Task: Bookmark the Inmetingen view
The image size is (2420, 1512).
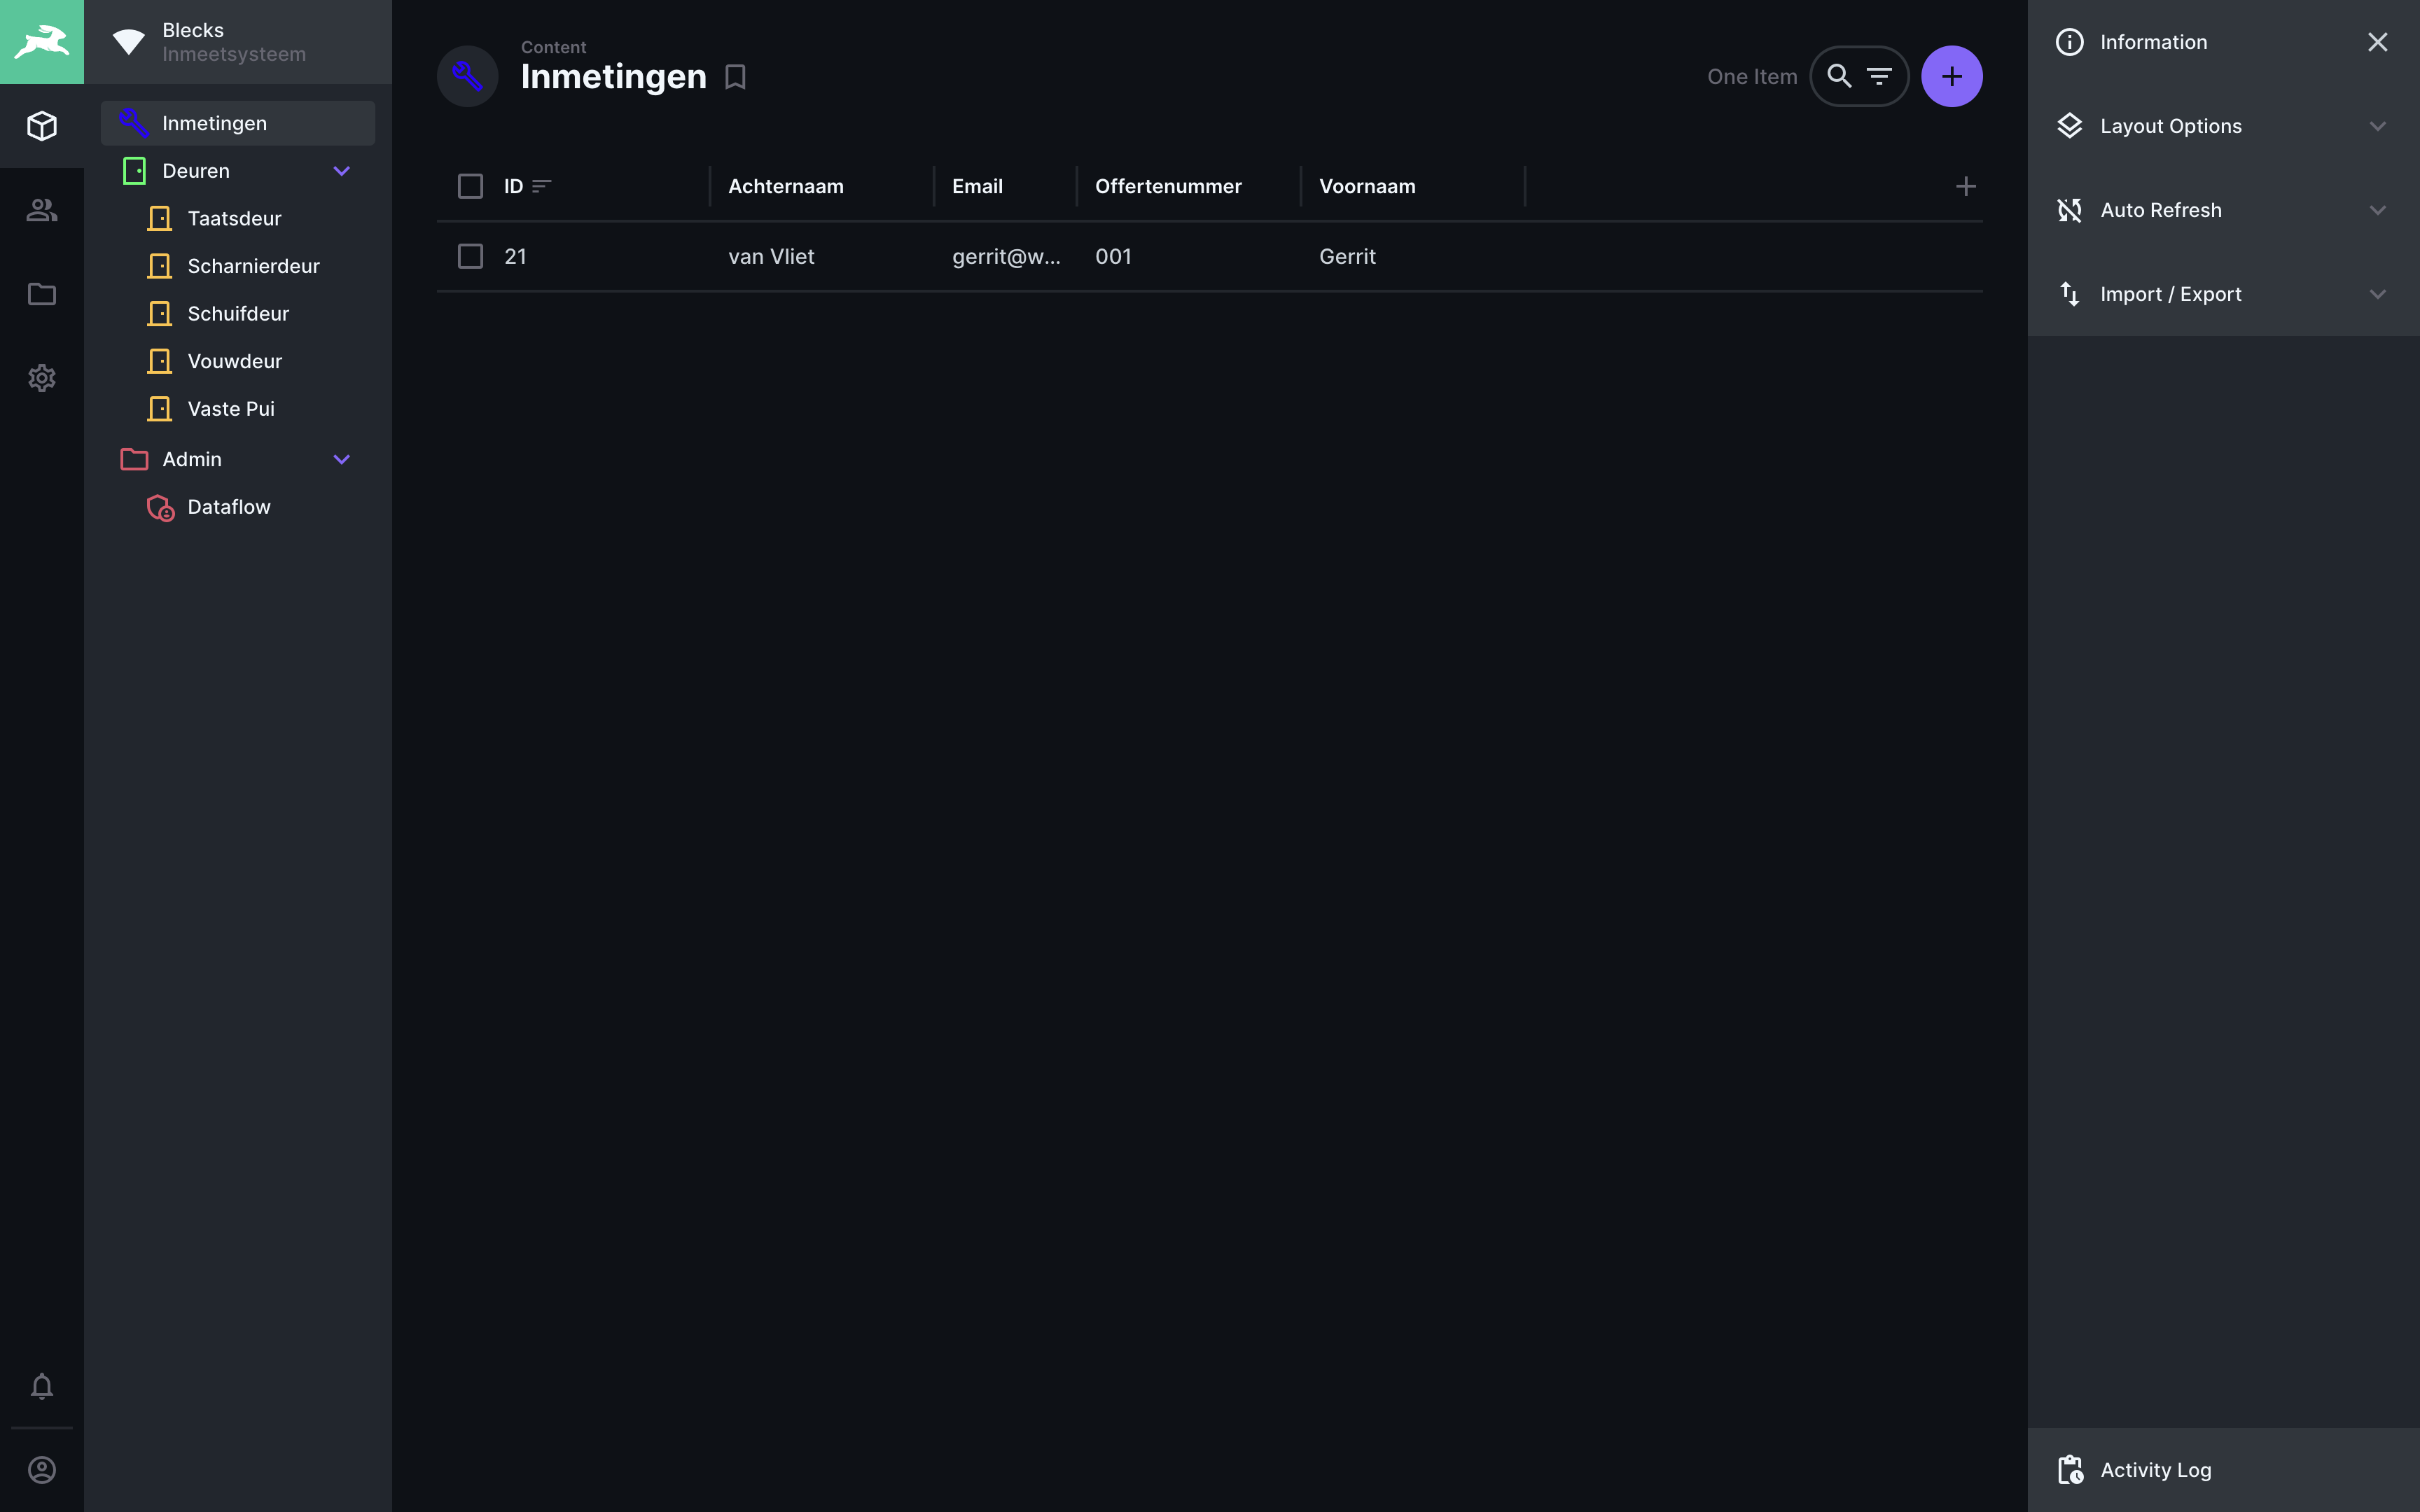Action: point(735,77)
